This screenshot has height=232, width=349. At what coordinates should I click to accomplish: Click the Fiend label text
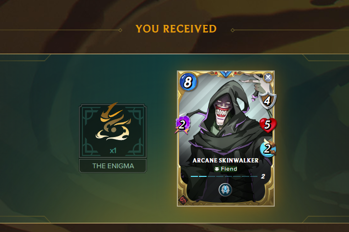point(229,169)
